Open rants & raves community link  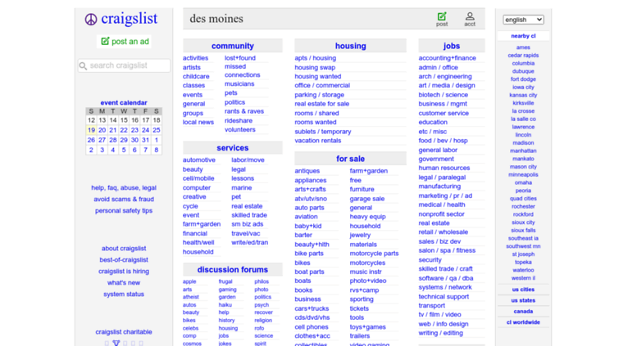pyautogui.click(x=244, y=111)
